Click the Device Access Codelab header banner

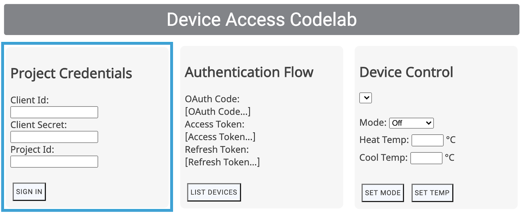point(261,19)
